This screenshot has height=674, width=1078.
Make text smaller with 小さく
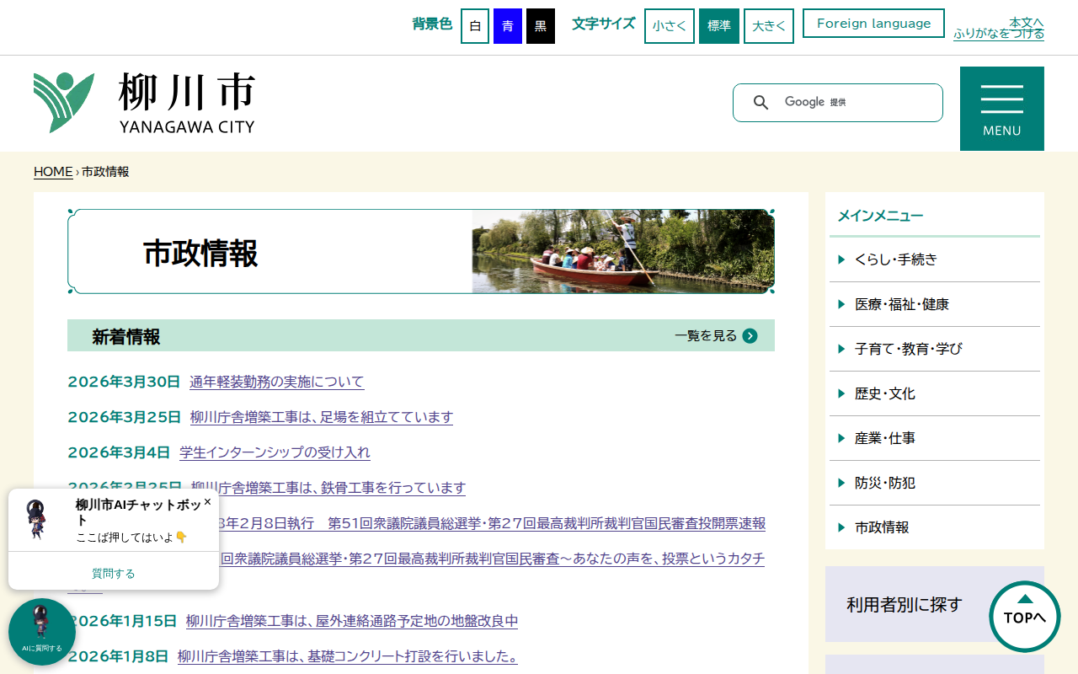(x=670, y=26)
